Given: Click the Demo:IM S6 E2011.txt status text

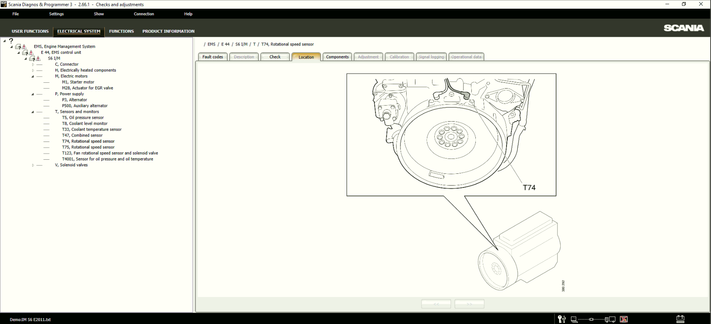Looking at the screenshot, I should click(30, 319).
